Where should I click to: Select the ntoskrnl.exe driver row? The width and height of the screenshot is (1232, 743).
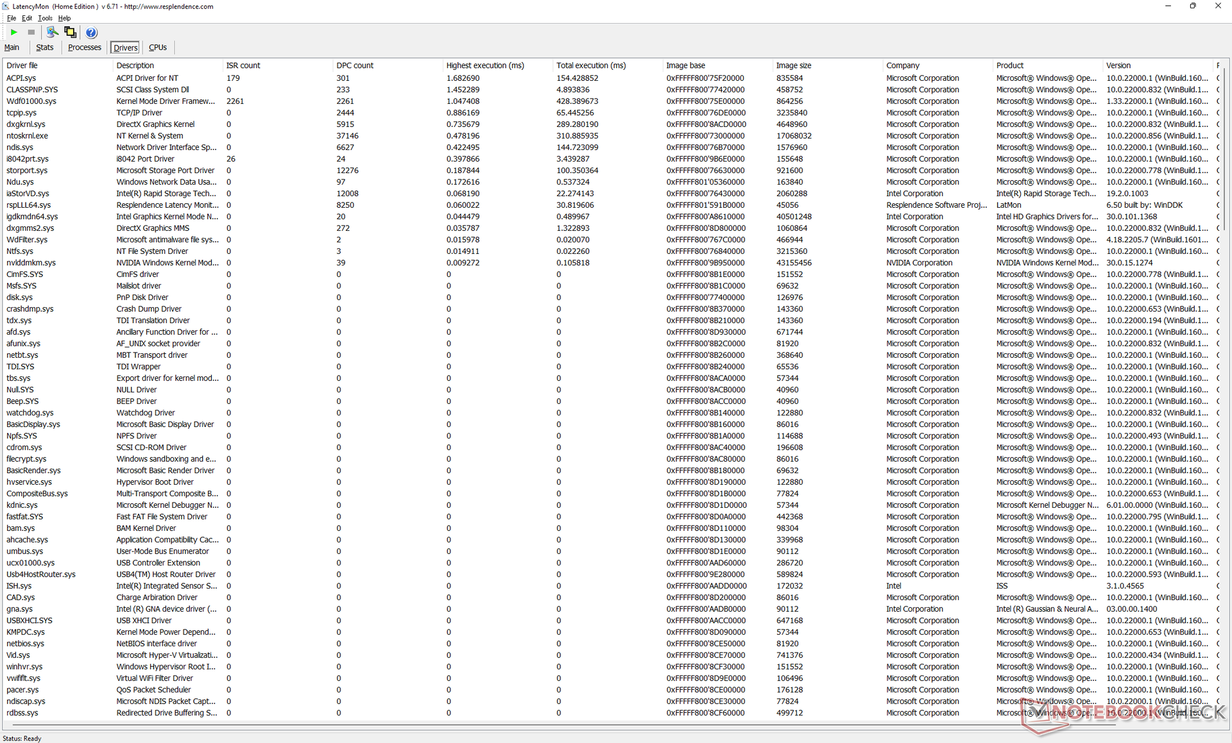point(28,136)
